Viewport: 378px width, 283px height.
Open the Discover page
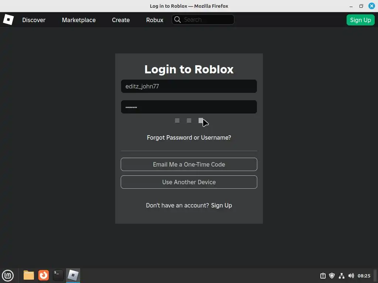tap(34, 20)
